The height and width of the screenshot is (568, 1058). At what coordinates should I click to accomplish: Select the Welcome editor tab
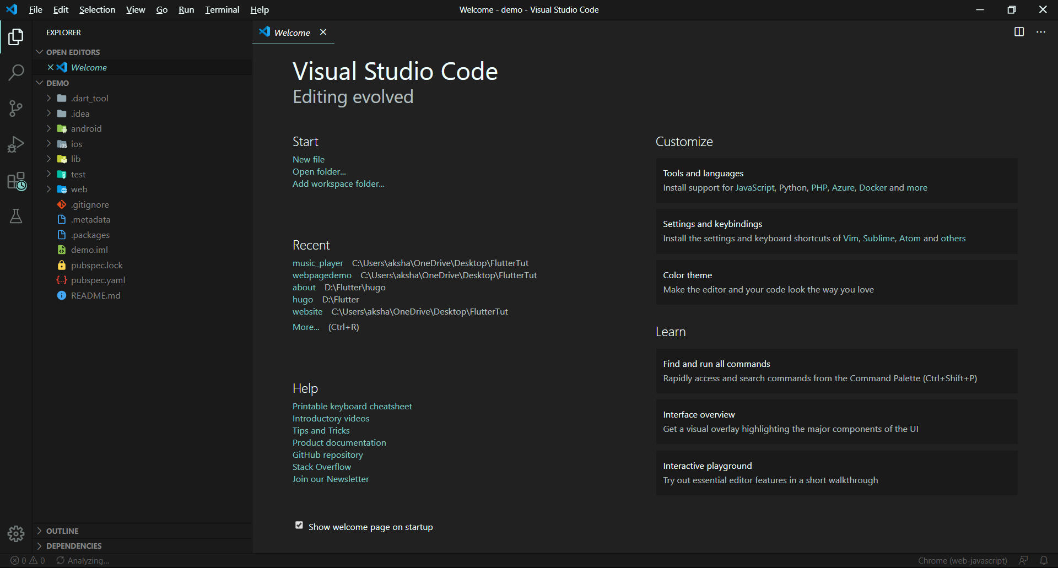click(x=293, y=33)
